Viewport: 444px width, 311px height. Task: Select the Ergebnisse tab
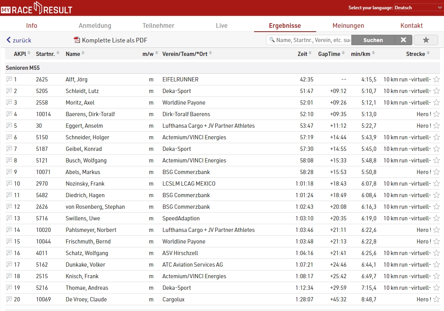[x=285, y=25]
